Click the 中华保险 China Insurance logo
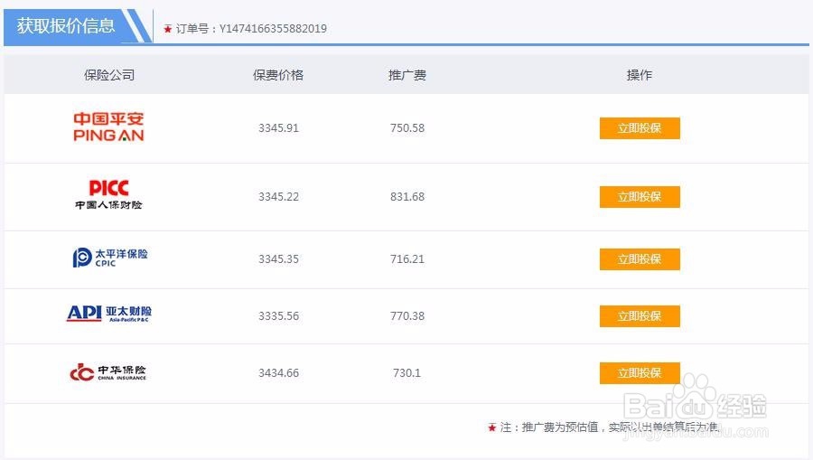Viewport: 813px width, 460px height. (108, 372)
